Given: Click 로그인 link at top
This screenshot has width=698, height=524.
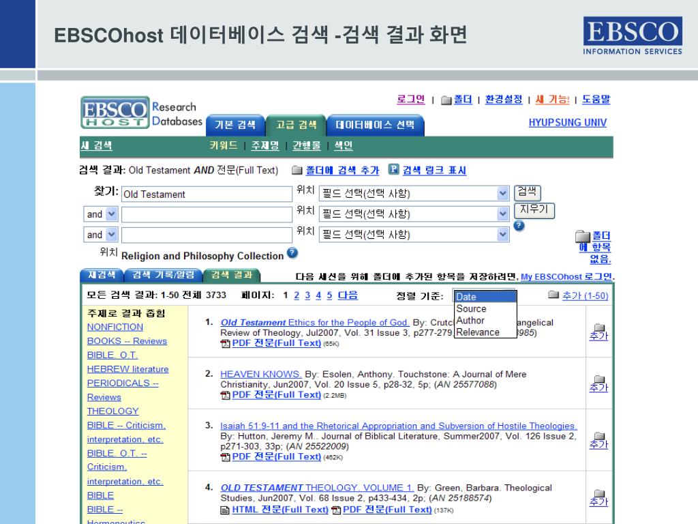Looking at the screenshot, I should (411, 100).
